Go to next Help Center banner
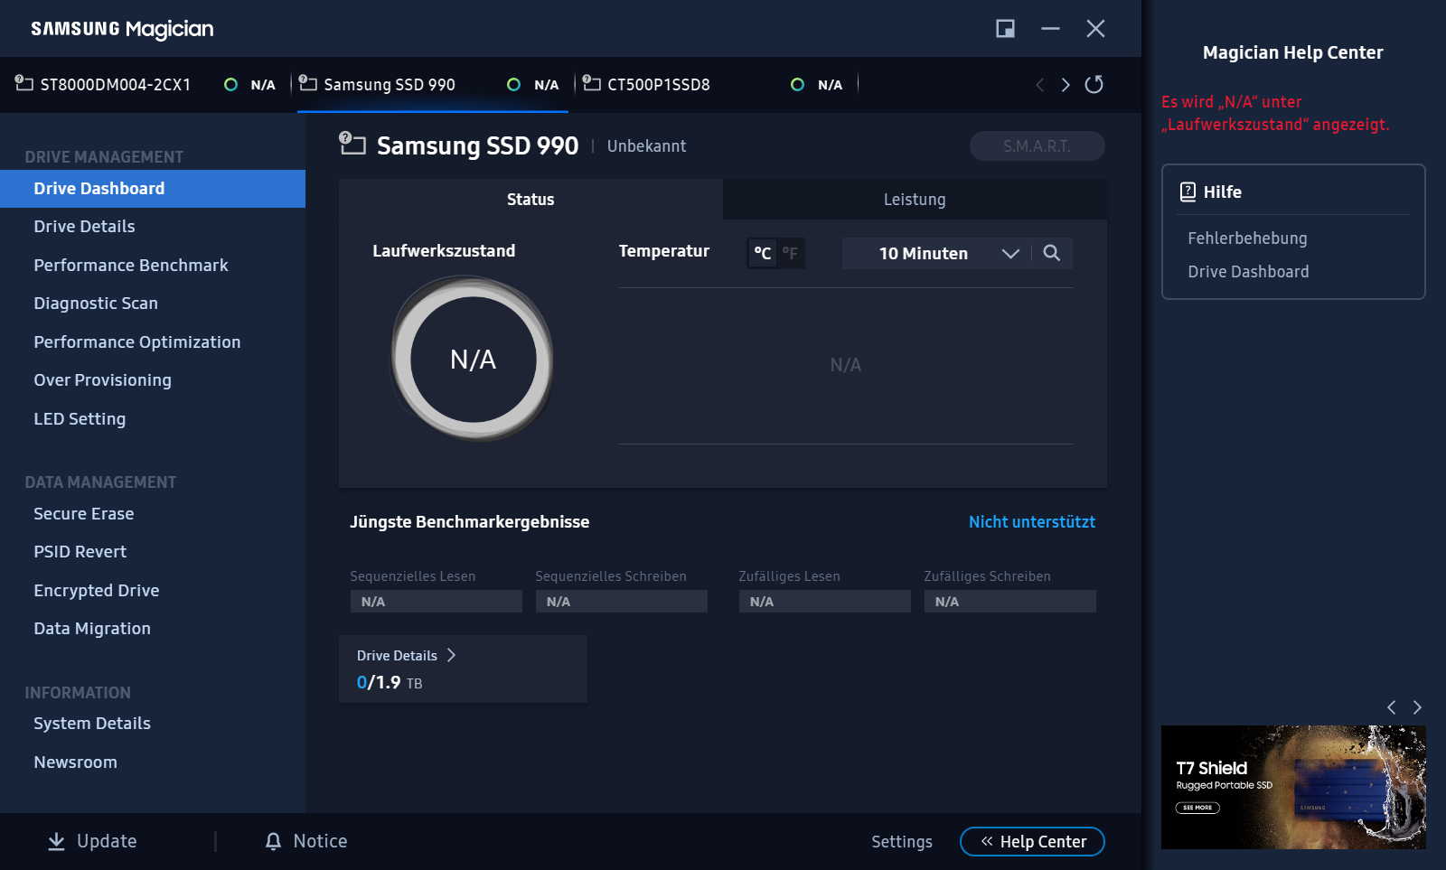This screenshot has width=1446, height=870. point(1417,707)
